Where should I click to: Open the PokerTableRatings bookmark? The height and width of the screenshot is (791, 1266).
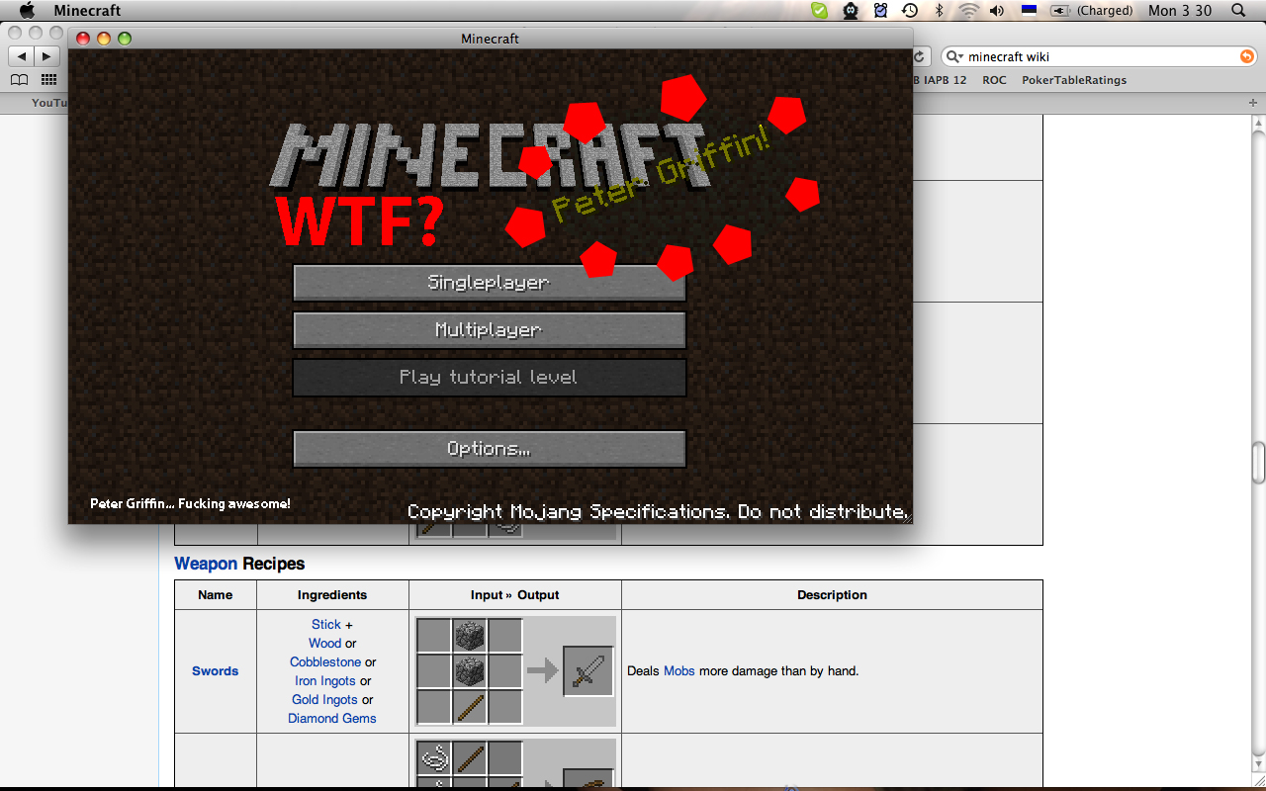1074,80
